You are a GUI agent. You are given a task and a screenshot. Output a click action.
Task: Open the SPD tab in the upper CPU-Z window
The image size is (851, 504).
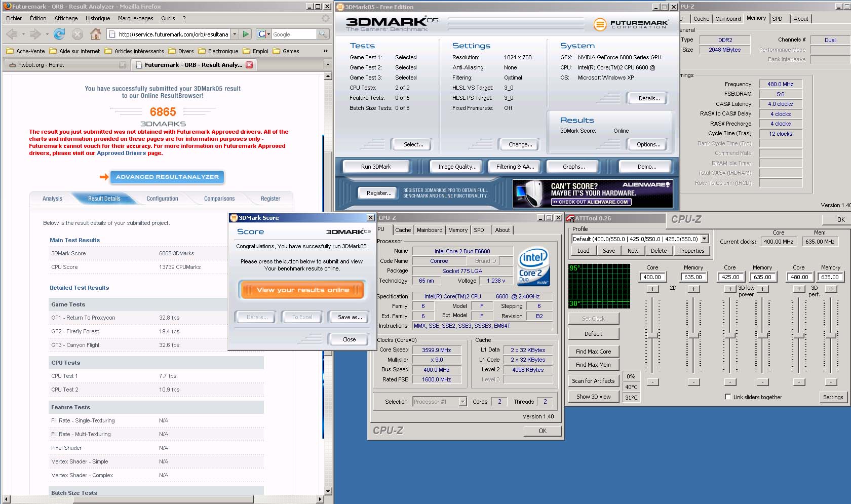777,19
